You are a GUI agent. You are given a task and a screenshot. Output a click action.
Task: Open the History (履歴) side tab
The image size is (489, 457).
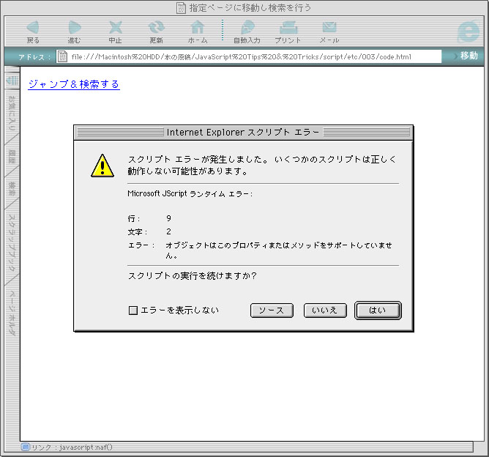12,157
